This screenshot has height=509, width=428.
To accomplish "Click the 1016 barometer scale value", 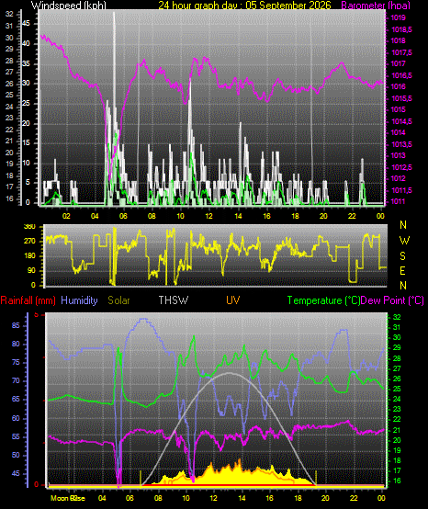I will (x=398, y=86).
